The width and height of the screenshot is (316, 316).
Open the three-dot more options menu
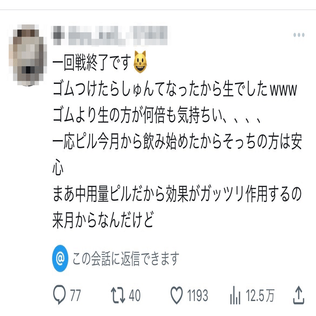[299, 35]
